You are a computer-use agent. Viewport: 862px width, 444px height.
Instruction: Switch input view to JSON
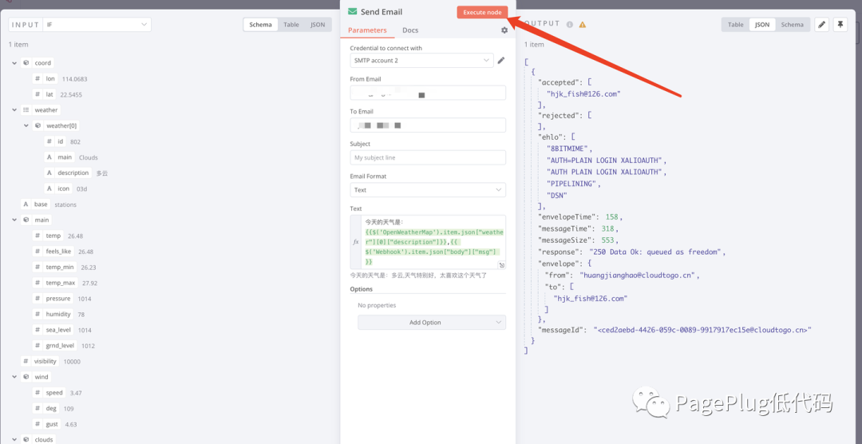click(x=317, y=24)
